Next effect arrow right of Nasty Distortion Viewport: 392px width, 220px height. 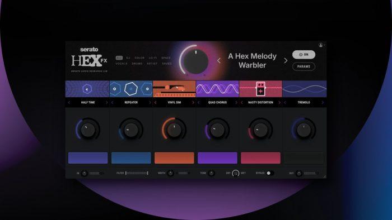click(279, 102)
